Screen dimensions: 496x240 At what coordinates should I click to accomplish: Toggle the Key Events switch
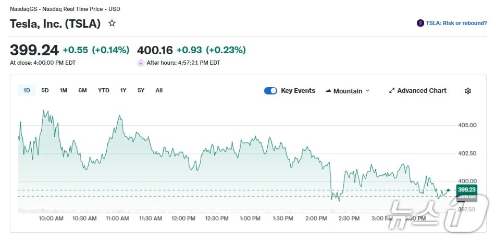pyautogui.click(x=270, y=91)
